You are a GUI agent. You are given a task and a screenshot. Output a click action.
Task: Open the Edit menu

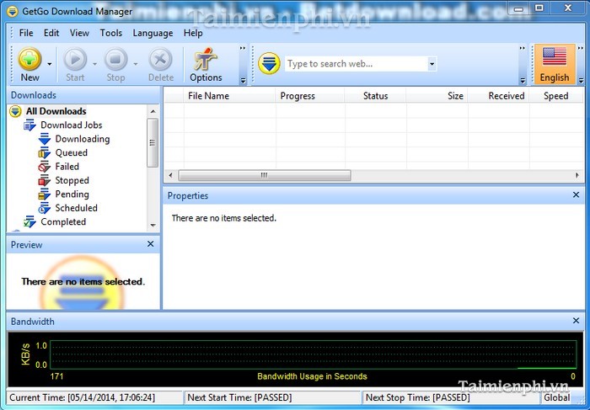click(51, 33)
